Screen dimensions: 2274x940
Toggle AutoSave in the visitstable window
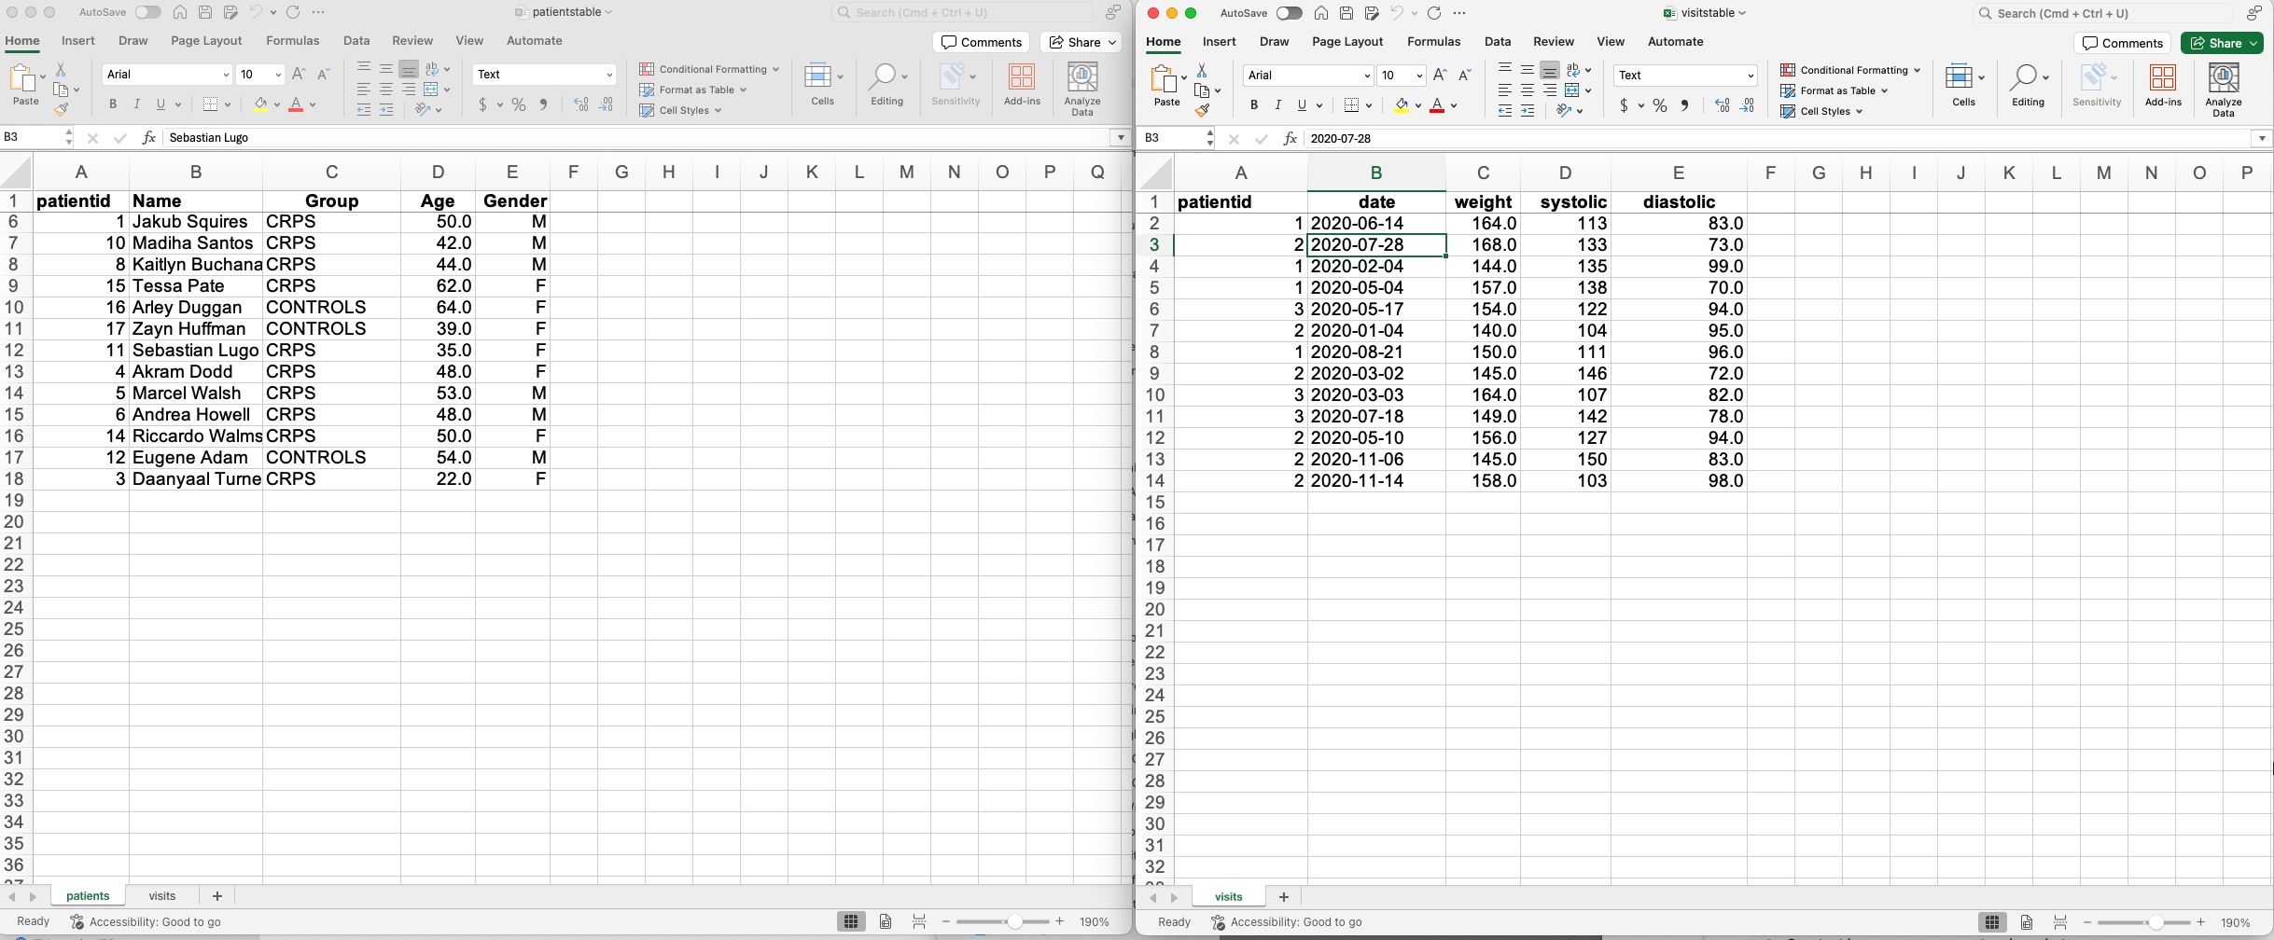(x=1289, y=13)
